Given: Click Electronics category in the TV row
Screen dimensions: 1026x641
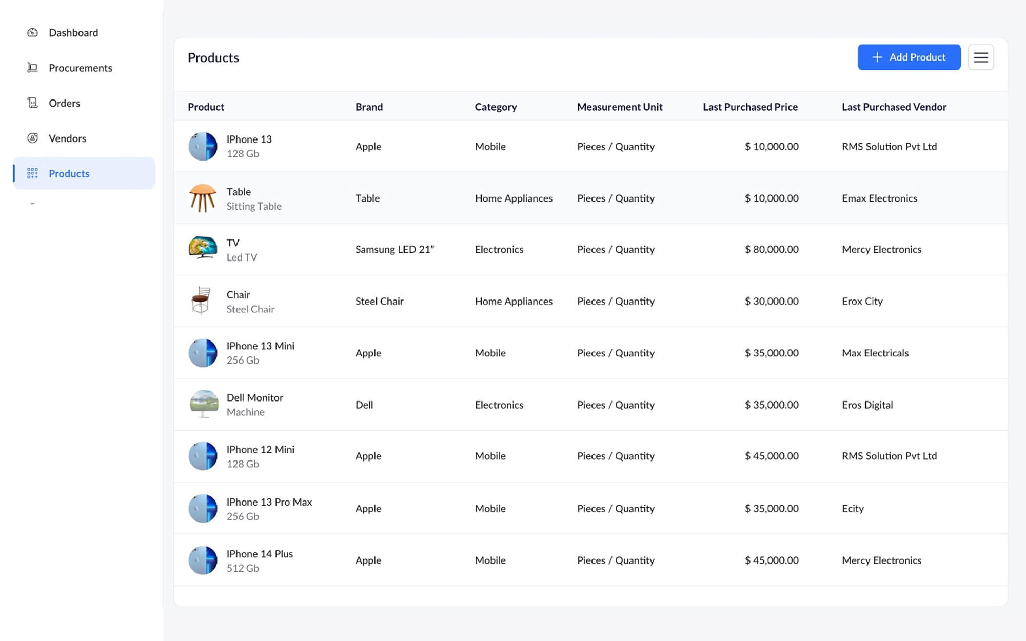Looking at the screenshot, I should [499, 249].
